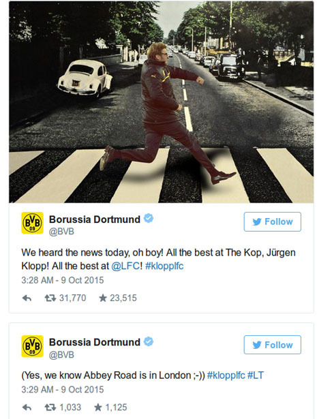
Task: Retweet the Jürgen Klopp farewell tweet
Action: click(50, 298)
